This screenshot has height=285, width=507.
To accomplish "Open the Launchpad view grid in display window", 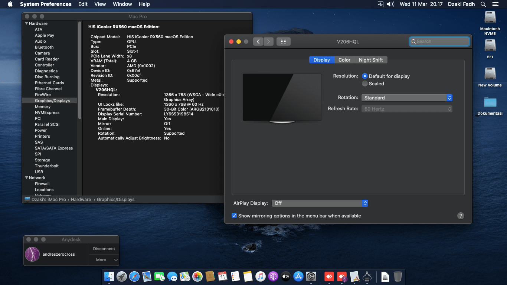I will [x=284, y=41].
